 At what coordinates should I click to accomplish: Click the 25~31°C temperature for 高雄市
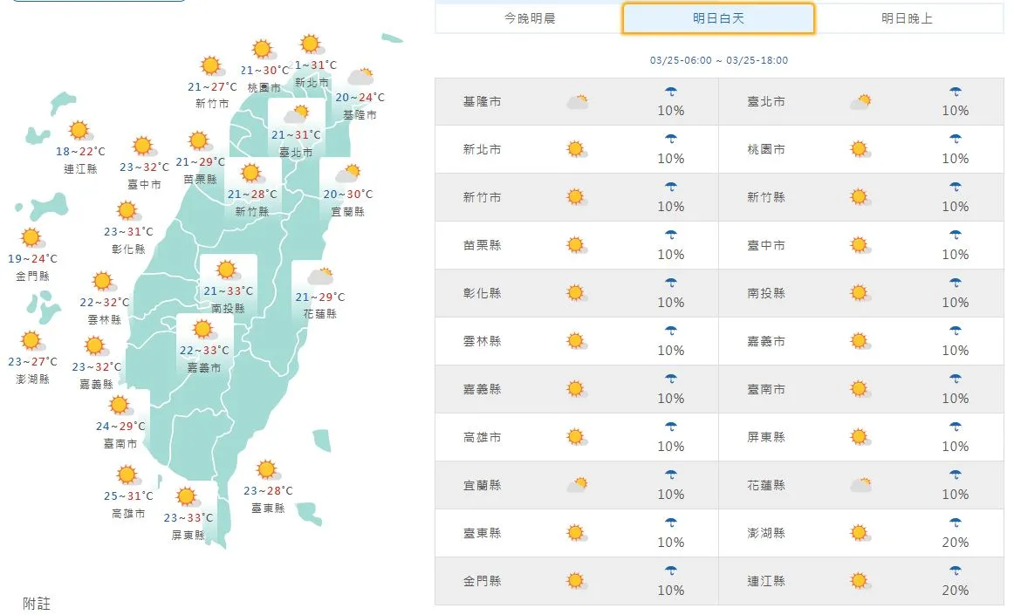pos(128,496)
